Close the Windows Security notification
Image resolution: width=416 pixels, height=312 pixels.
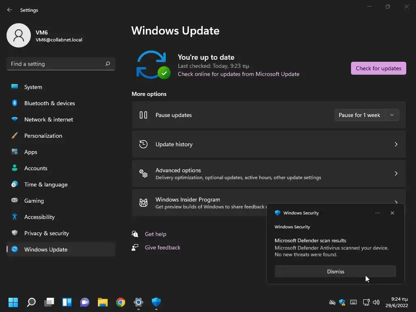click(392, 213)
